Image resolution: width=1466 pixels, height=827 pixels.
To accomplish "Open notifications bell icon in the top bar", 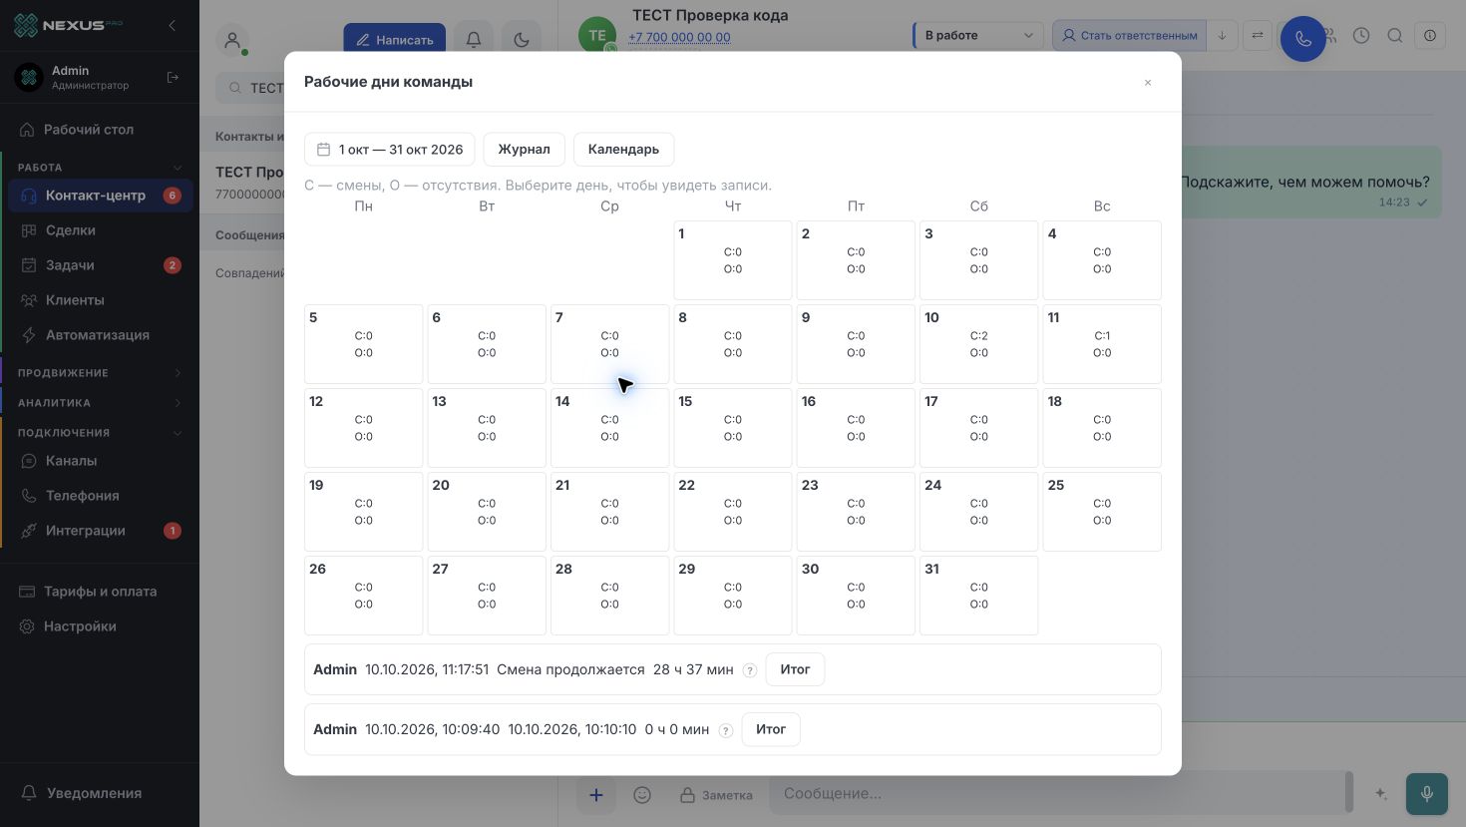I will [474, 40].
